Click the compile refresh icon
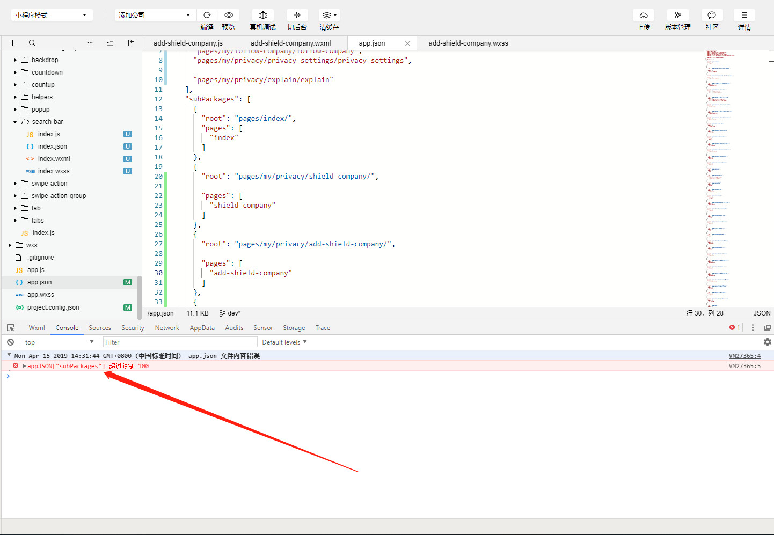The height and width of the screenshot is (535, 774). click(207, 15)
